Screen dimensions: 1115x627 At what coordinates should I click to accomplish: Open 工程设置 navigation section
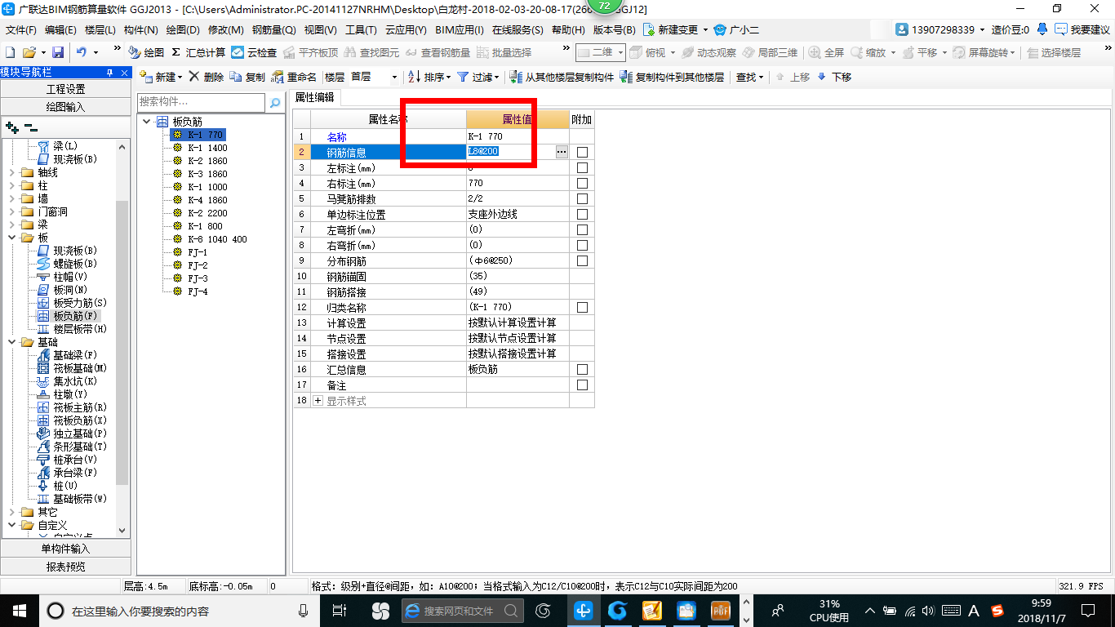(65, 89)
